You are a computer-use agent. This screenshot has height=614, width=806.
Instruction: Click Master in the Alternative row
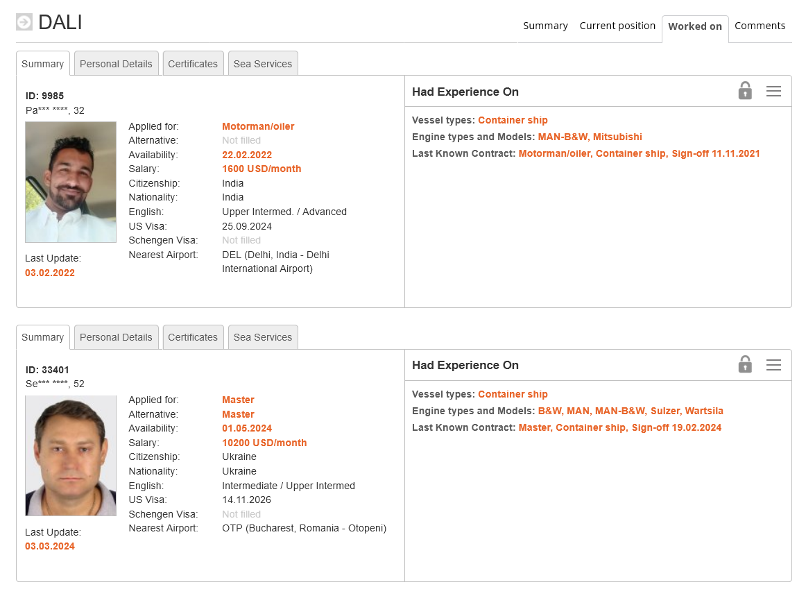coord(238,414)
